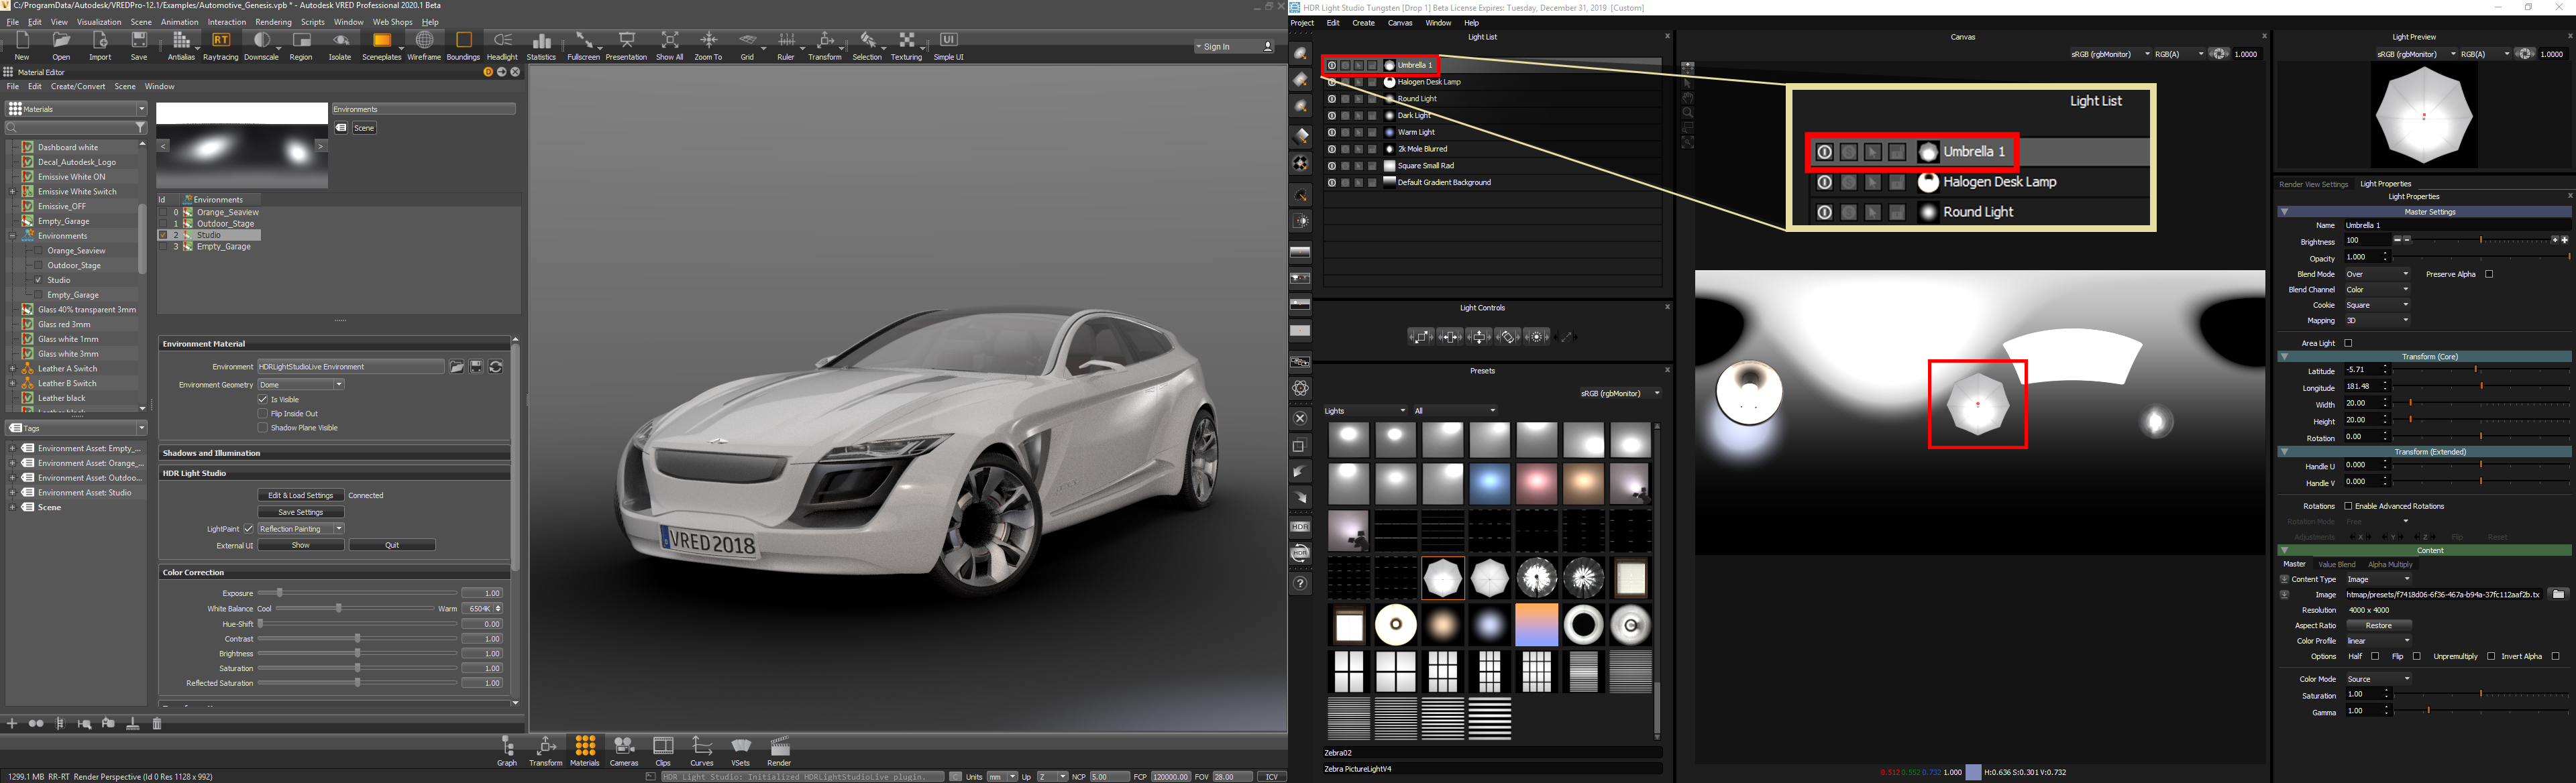Open Visualization menu in VRED
Viewport: 2576px width, 783px height.
tap(99, 22)
